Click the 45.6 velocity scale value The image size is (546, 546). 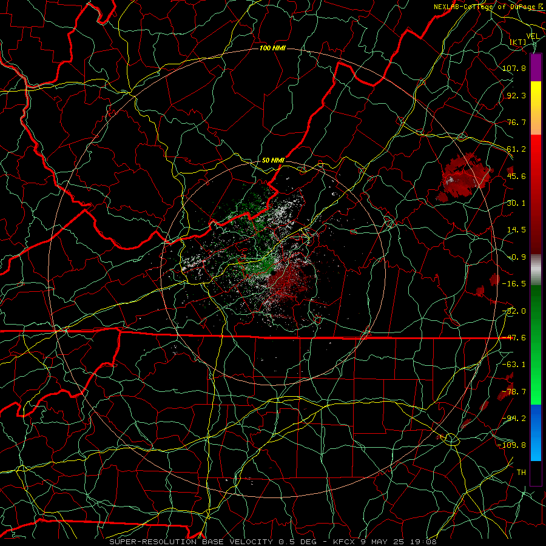(x=516, y=176)
